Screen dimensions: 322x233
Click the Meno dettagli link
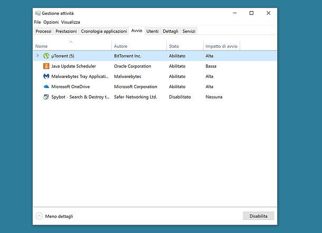[x=59, y=216]
